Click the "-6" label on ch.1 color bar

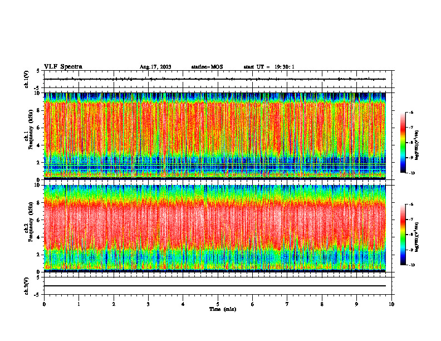coord(411,112)
